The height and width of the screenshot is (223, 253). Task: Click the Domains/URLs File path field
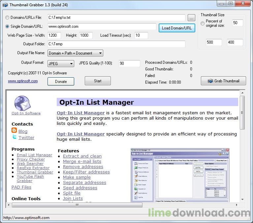[116, 18]
